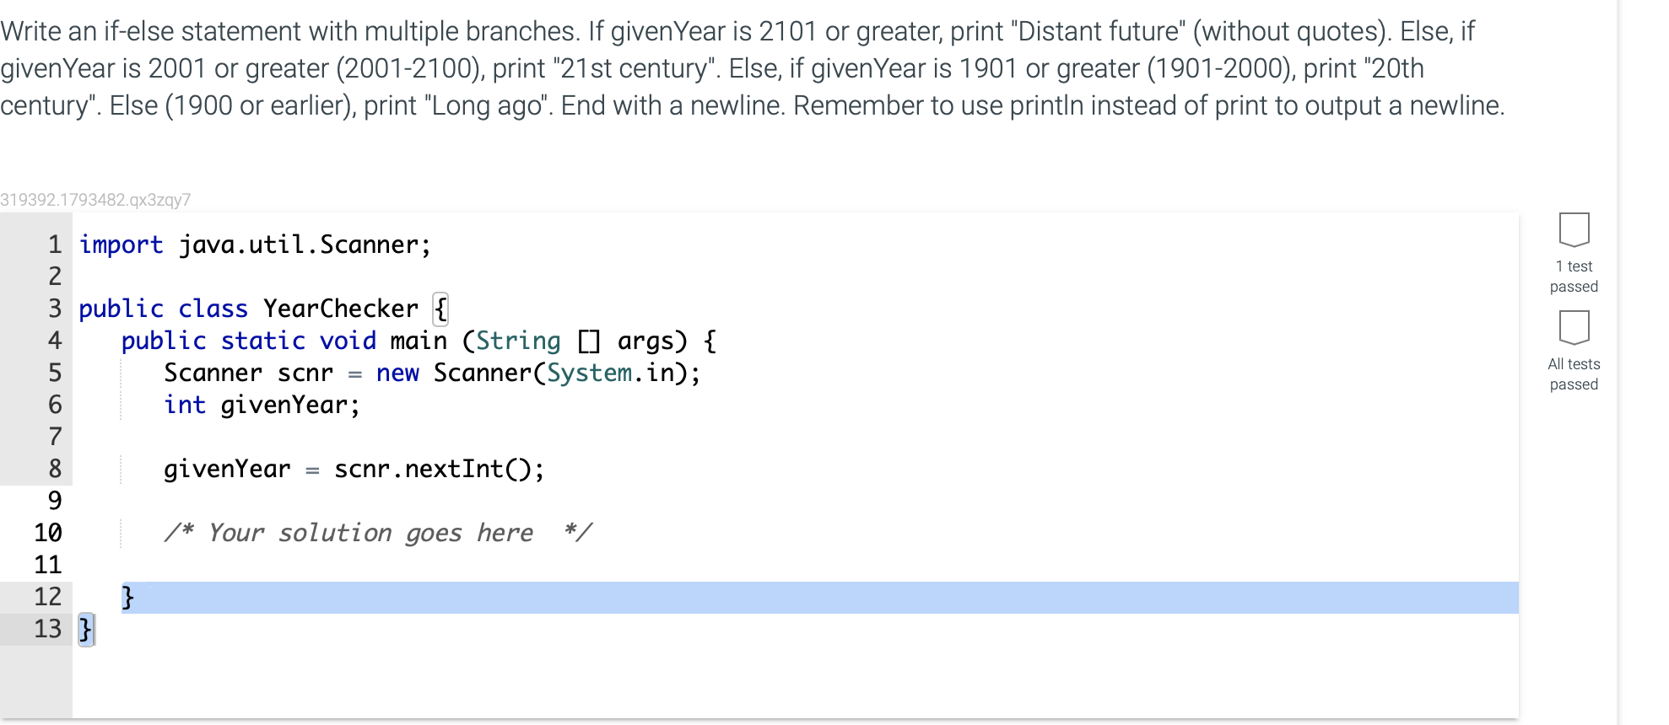Image resolution: width=1669 pixels, height=725 pixels.
Task: Click the new keyword on line 5
Action: coord(397,373)
